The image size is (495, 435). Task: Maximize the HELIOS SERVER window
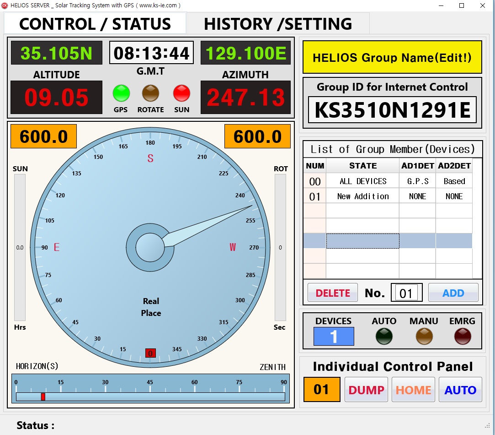pyautogui.click(x=462, y=5)
